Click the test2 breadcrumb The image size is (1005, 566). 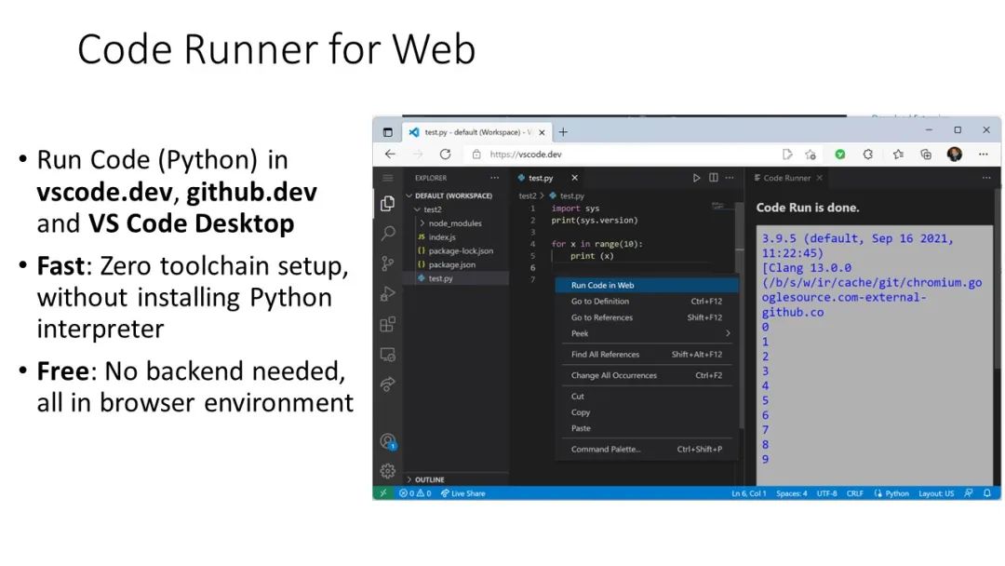pos(528,195)
